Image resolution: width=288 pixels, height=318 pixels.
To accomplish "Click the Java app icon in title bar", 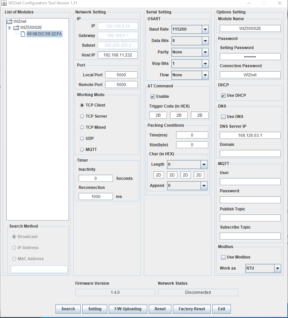I will coord(4,3).
